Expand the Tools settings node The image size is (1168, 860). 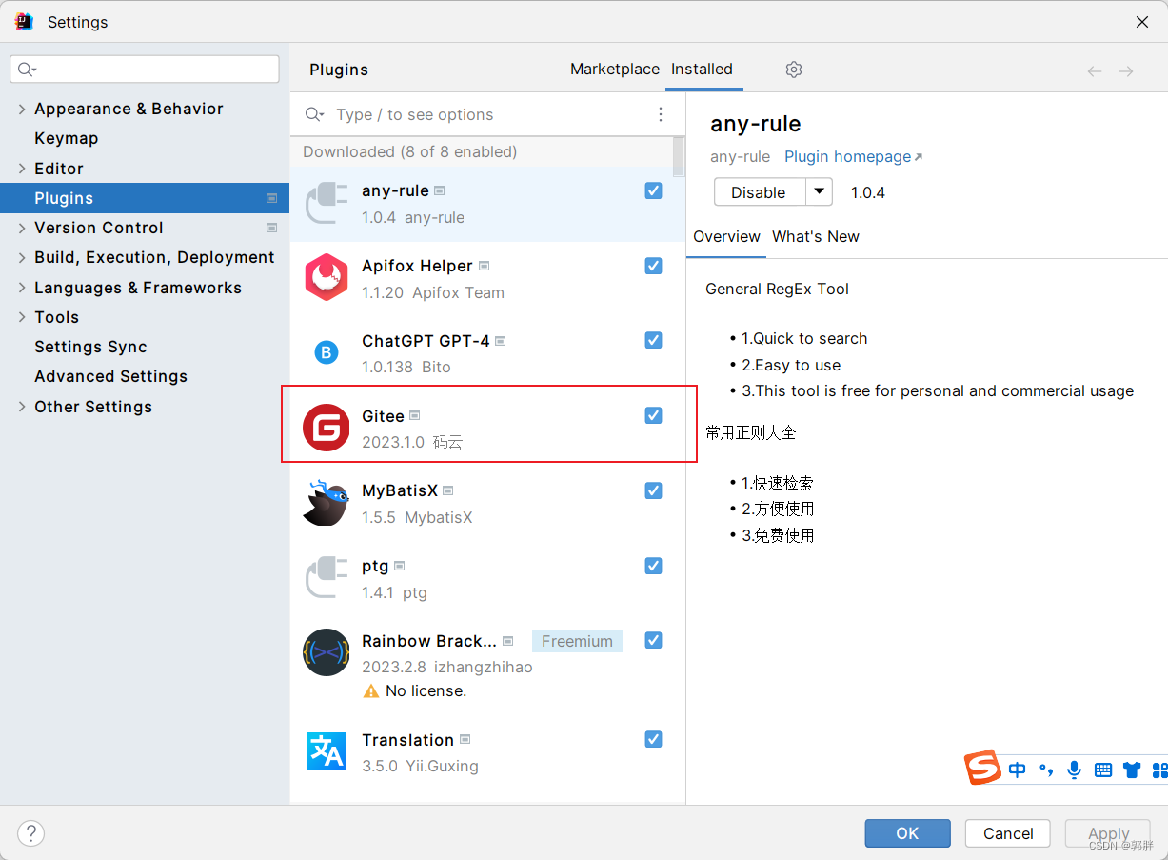pyautogui.click(x=22, y=317)
